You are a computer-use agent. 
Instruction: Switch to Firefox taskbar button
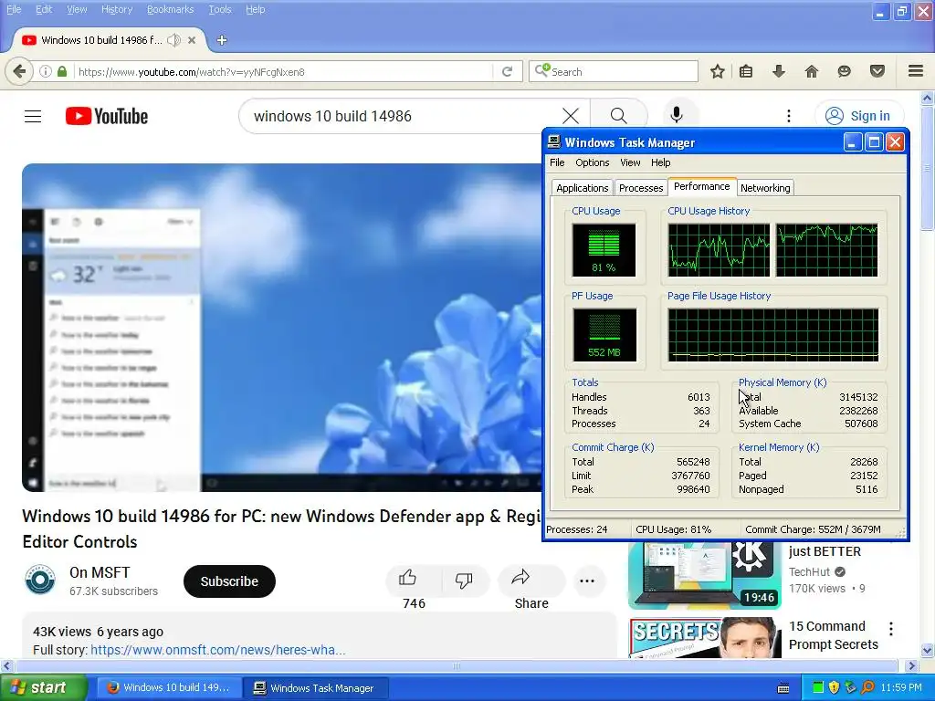169,688
